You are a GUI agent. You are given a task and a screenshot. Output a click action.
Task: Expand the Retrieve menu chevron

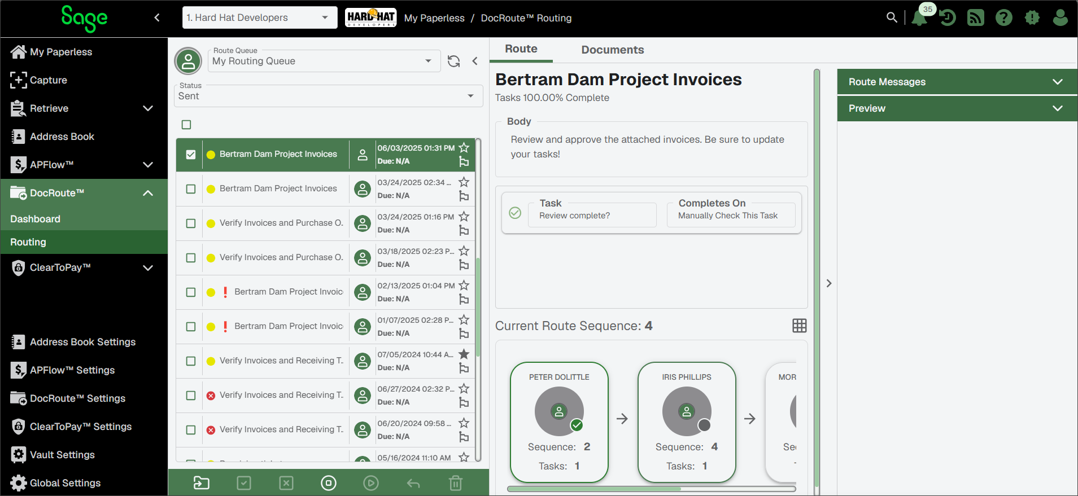click(148, 108)
